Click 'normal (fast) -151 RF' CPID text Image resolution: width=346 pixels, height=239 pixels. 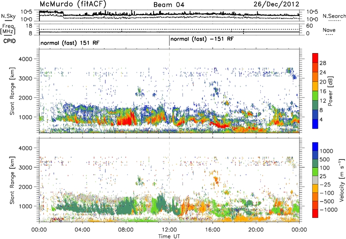coord(202,39)
